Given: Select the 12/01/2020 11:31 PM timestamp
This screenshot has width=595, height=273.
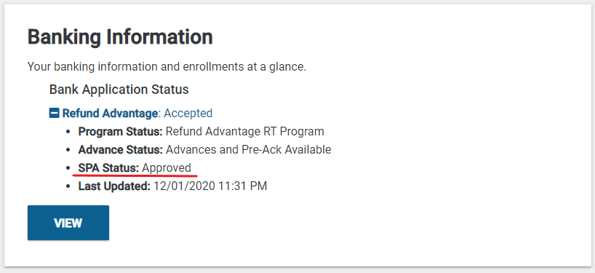Looking at the screenshot, I should coord(210,186).
